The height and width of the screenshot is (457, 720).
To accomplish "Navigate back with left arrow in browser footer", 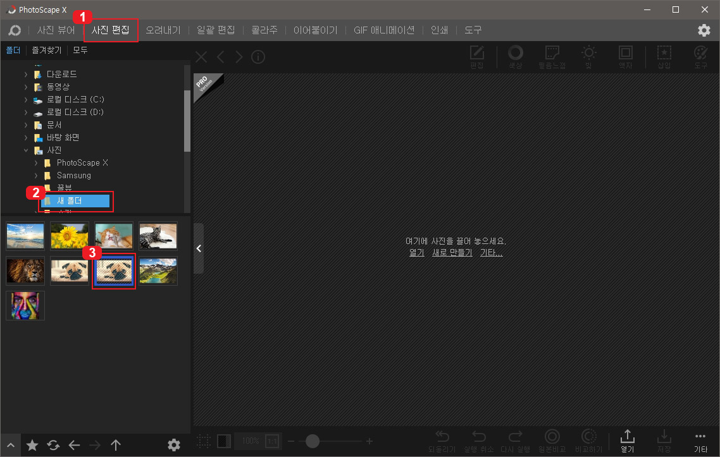I will [74, 445].
